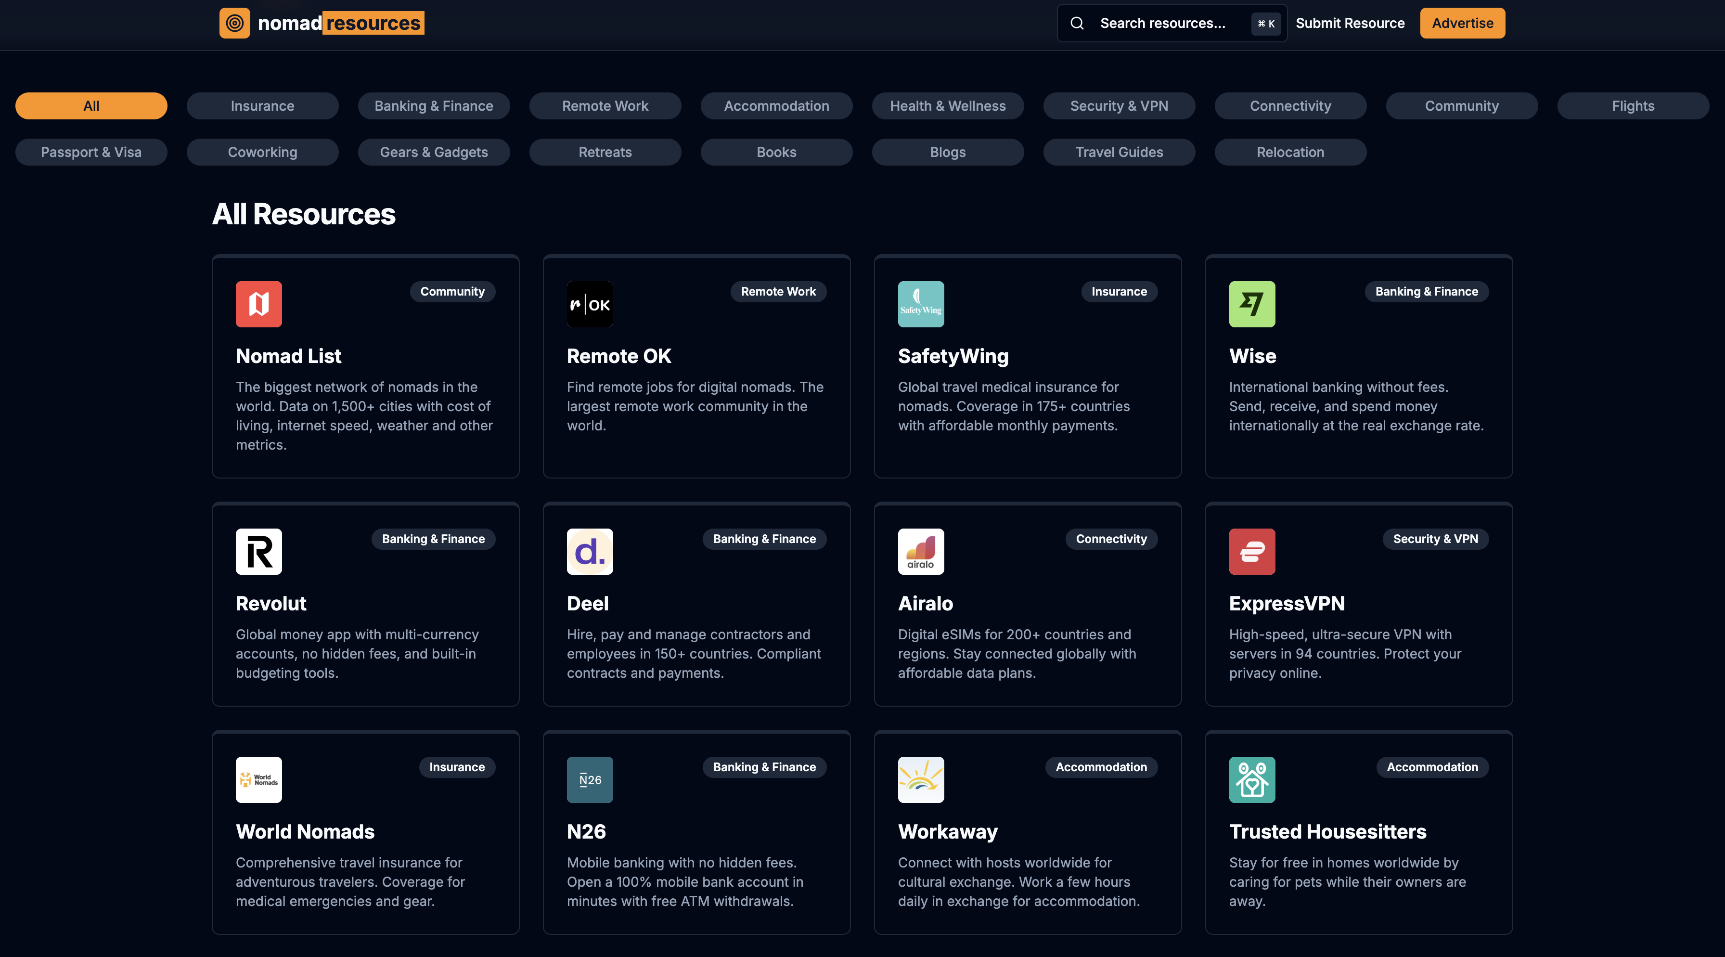Click the Trusted Housesitters logo icon
The width and height of the screenshot is (1725, 957).
tap(1251, 779)
